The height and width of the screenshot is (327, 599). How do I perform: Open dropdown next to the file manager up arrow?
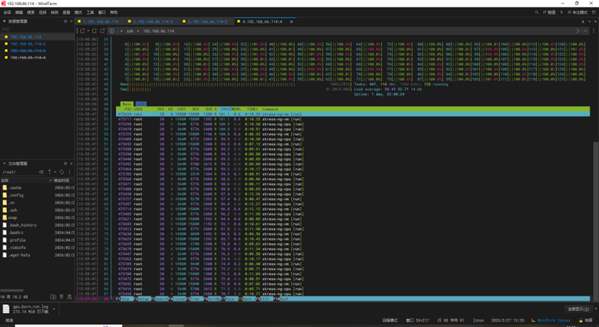pyautogui.click(x=55, y=172)
